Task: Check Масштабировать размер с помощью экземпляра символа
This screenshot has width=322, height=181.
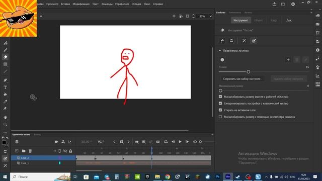Action: click(x=220, y=117)
